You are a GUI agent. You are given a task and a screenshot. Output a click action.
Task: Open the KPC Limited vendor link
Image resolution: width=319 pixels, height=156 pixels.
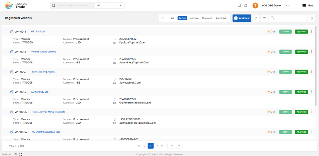tap(38, 32)
